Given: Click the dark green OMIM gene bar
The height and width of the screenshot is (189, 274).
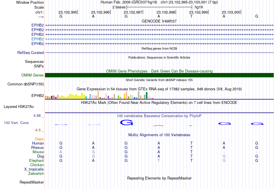Looking at the screenshot, I should click(159, 75).
